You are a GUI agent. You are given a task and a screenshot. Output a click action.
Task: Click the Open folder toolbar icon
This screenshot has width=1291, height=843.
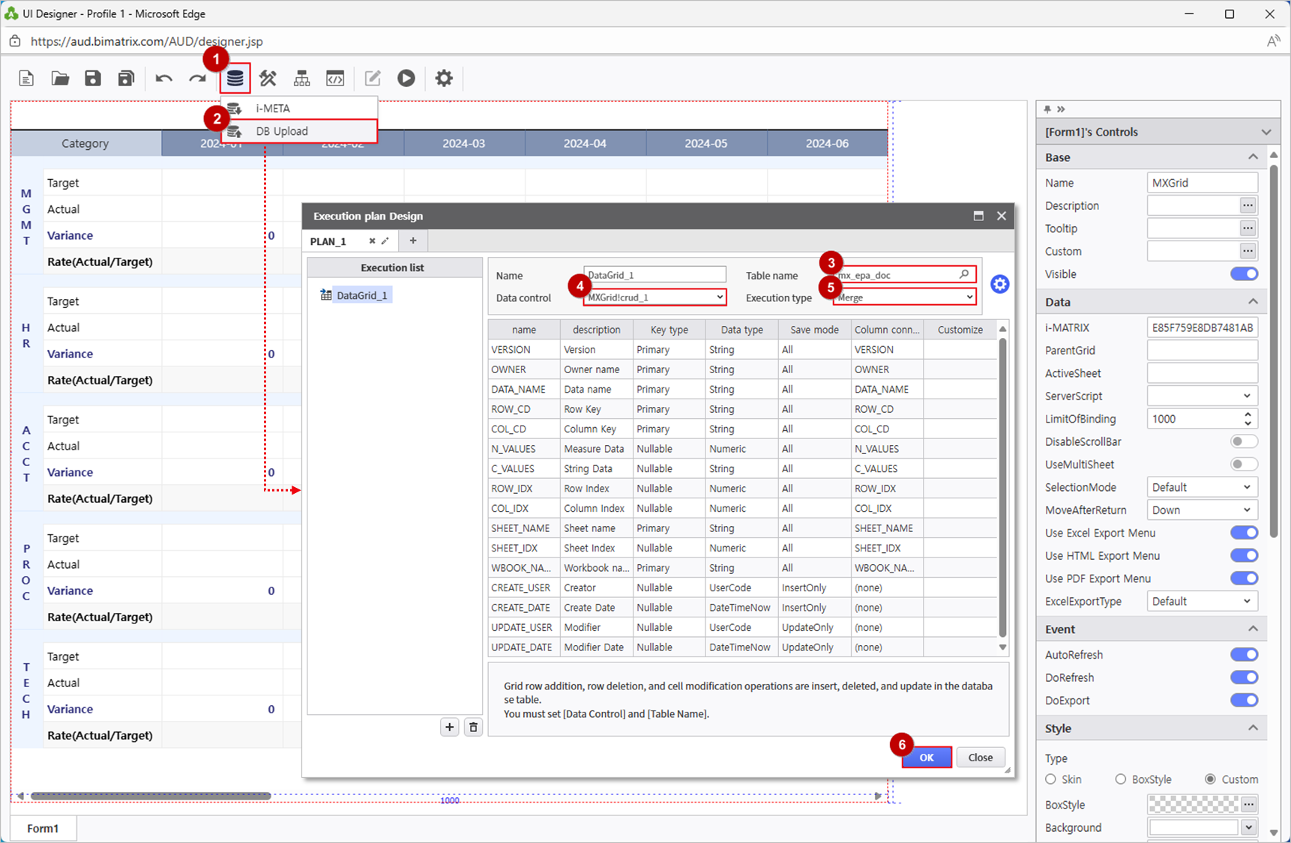[60, 78]
